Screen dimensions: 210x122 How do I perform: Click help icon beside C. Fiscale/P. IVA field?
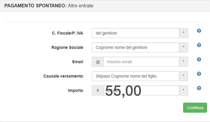(199, 31)
